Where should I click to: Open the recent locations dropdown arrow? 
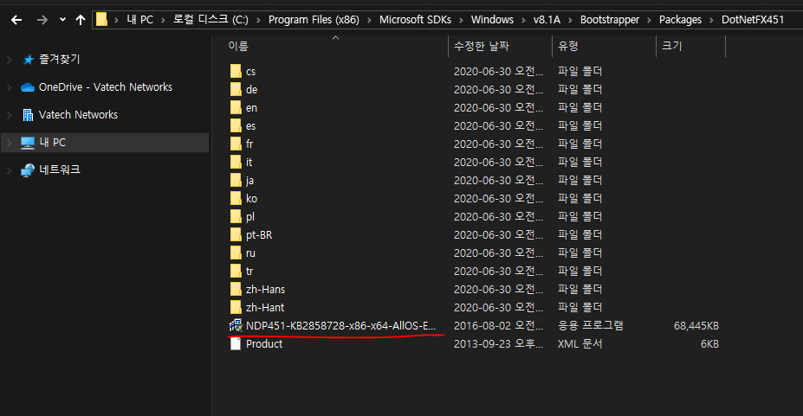pos(62,20)
